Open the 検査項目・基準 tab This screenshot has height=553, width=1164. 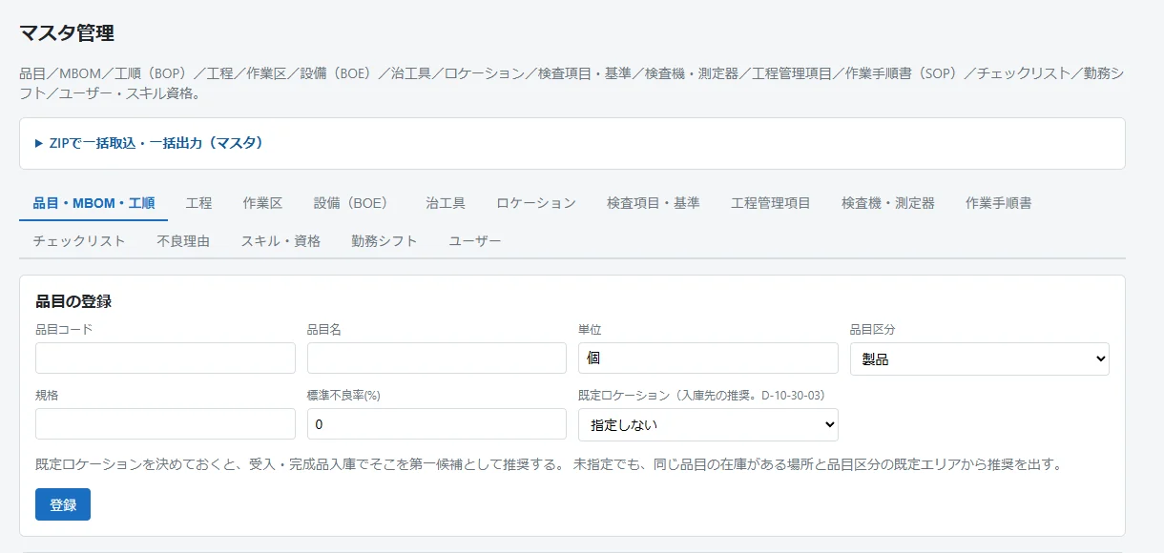pyautogui.click(x=654, y=203)
